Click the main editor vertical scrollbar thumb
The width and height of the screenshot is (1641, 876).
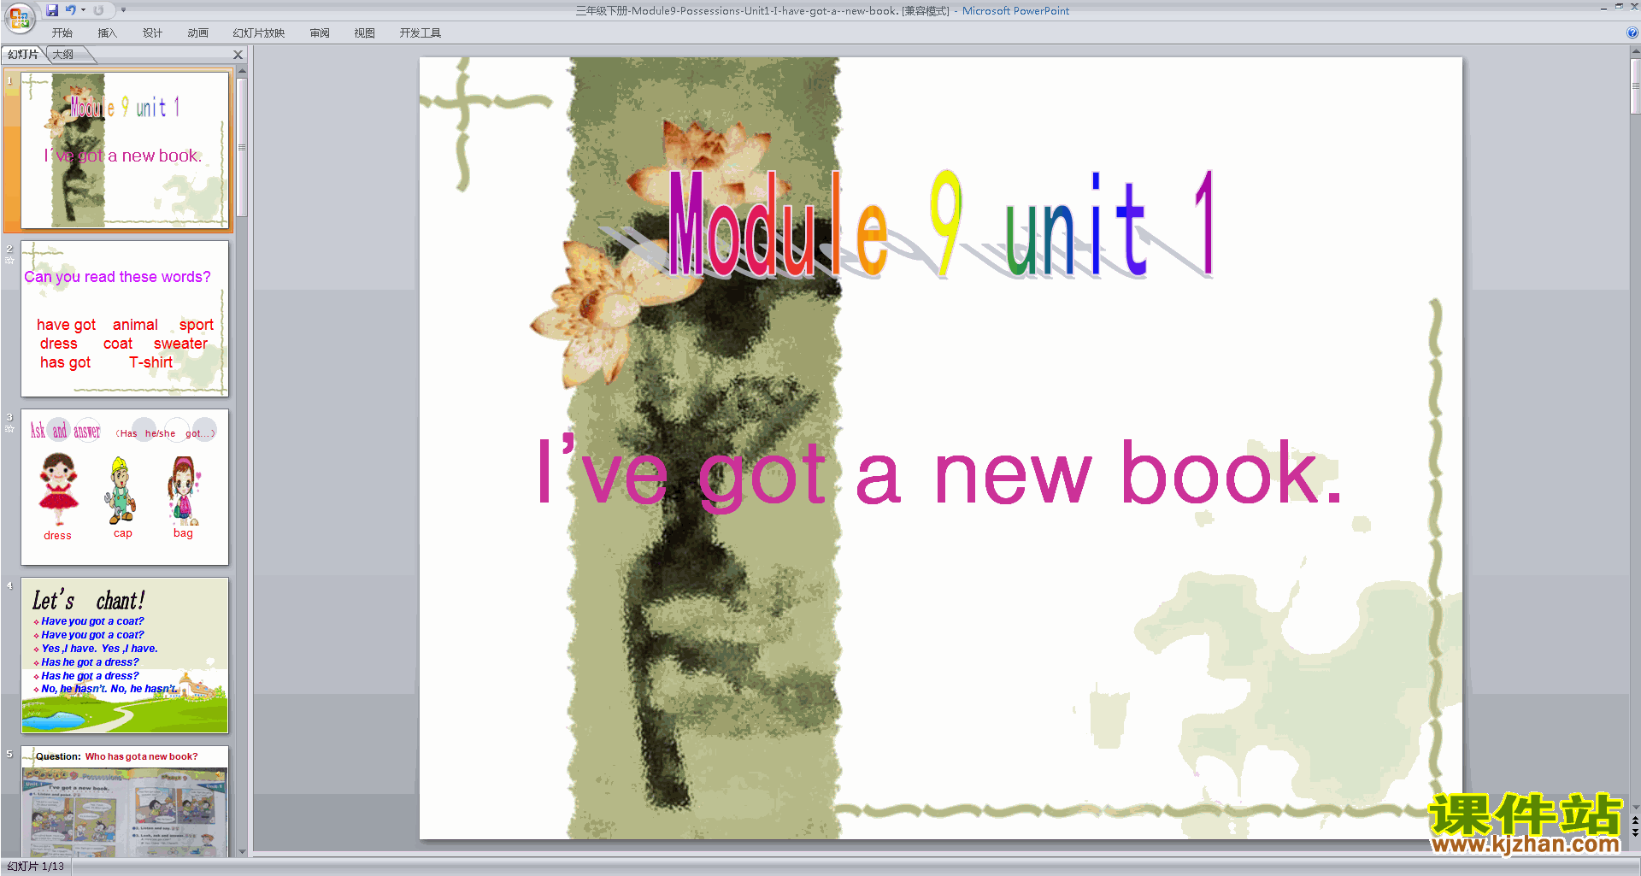1635,86
